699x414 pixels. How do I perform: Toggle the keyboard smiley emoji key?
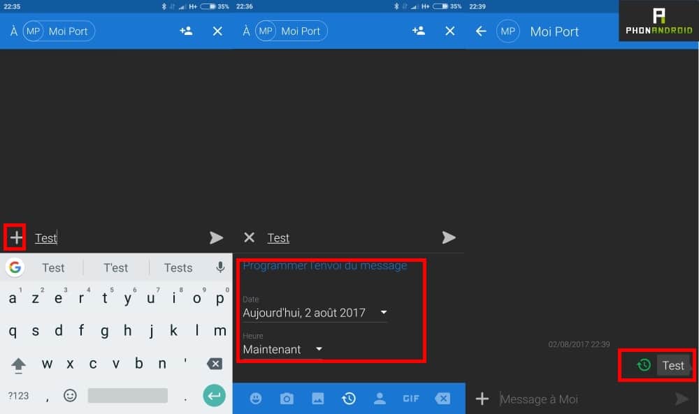point(70,396)
